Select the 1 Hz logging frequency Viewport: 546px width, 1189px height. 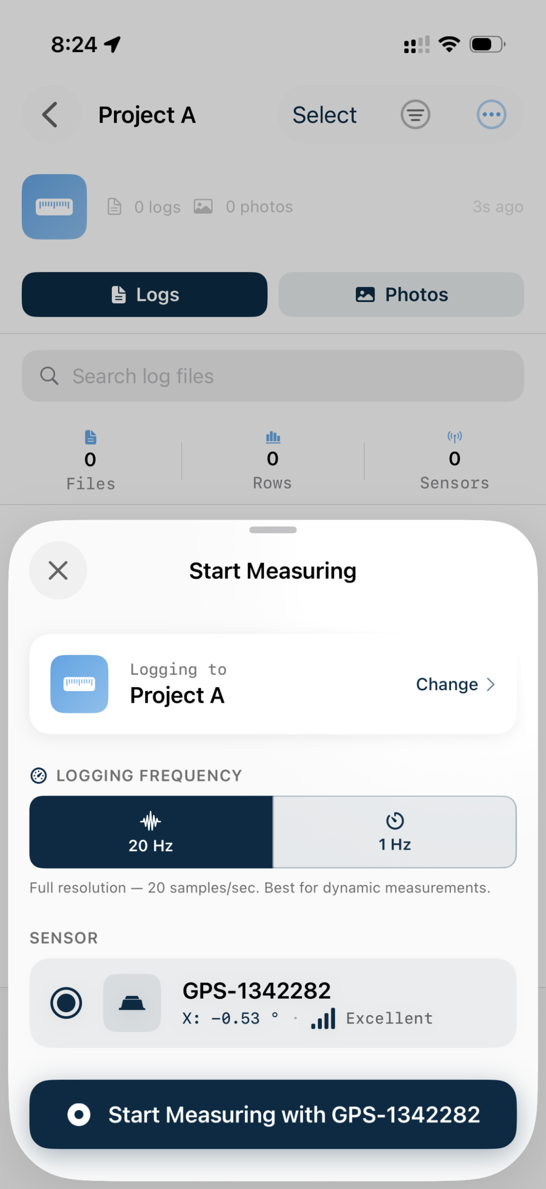click(x=395, y=832)
